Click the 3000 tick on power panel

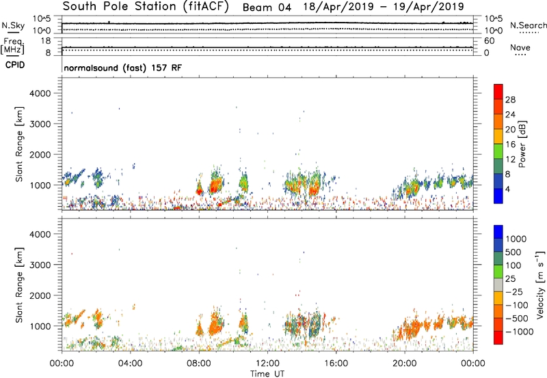pyautogui.click(x=40, y=124)
